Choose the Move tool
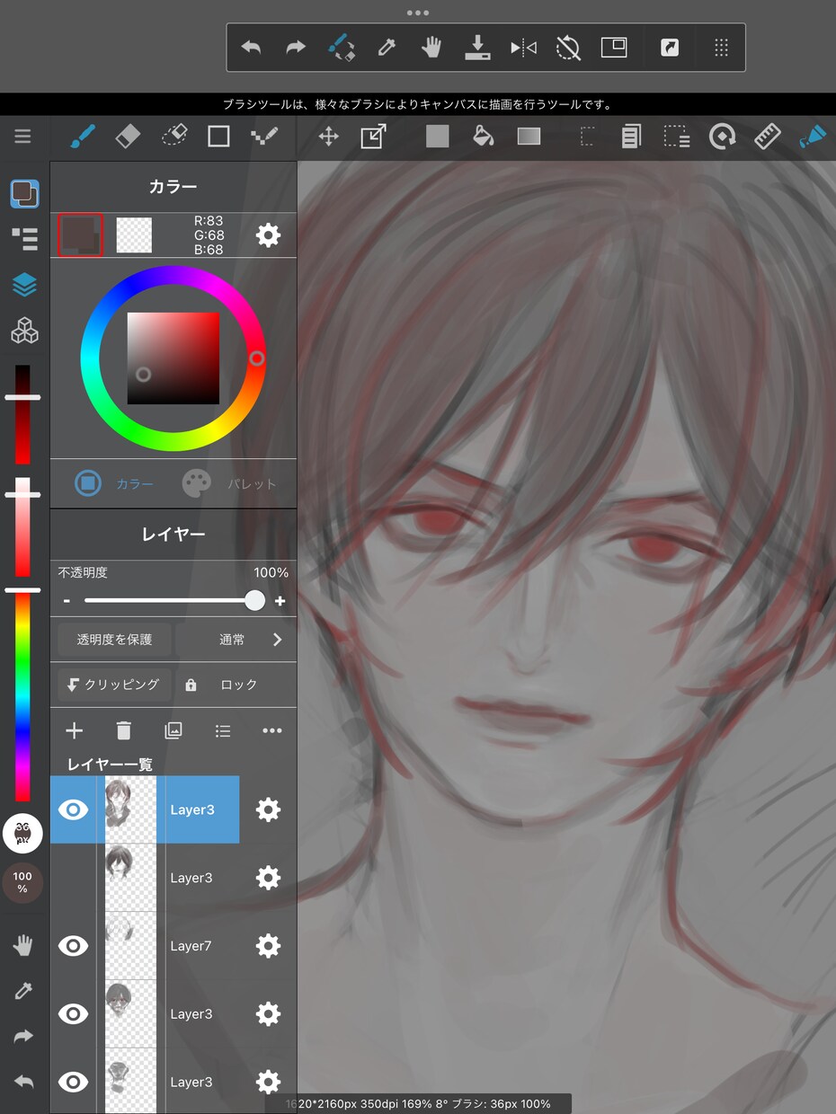Viewport: 836px width, 1114px height. point(328,137)
